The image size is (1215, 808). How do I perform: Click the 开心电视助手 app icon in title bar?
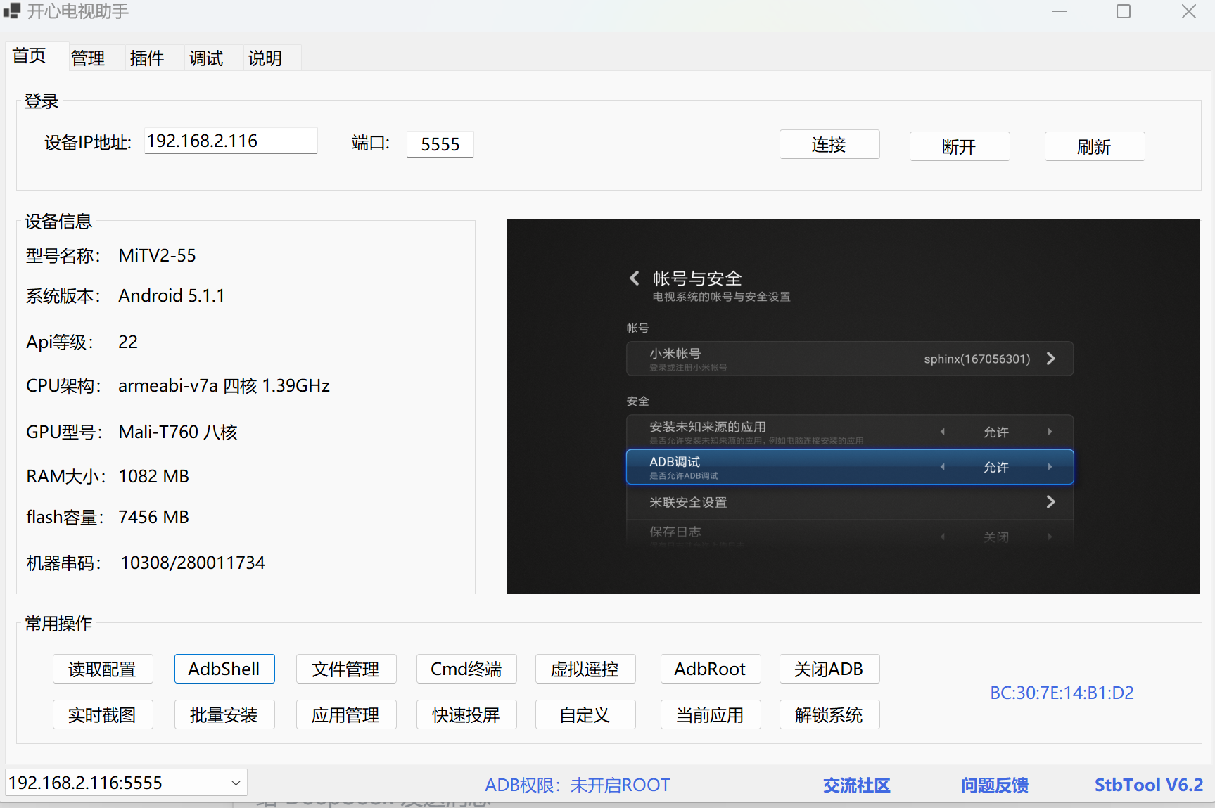point(11,11)
